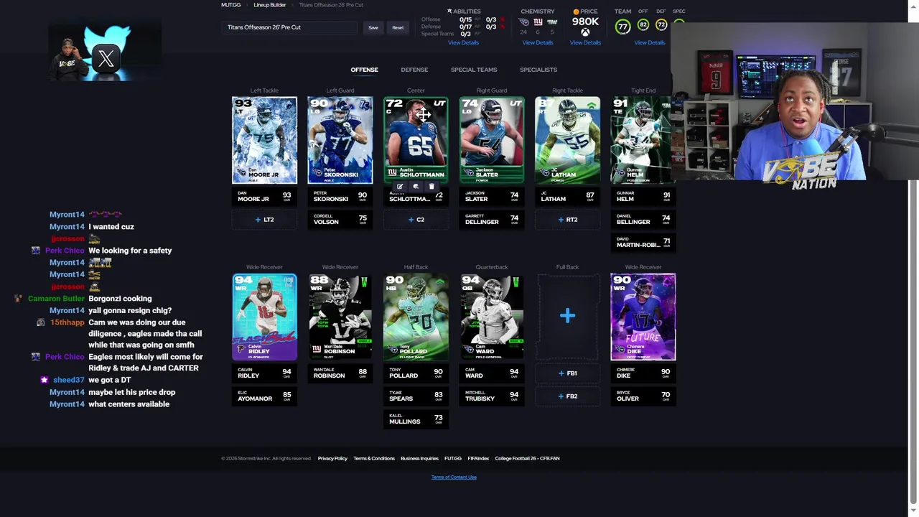The width and height of the screenshot is (919, 517).
Task: Open Lineup Builder breadcrumb
Action: tap(270, 5)
